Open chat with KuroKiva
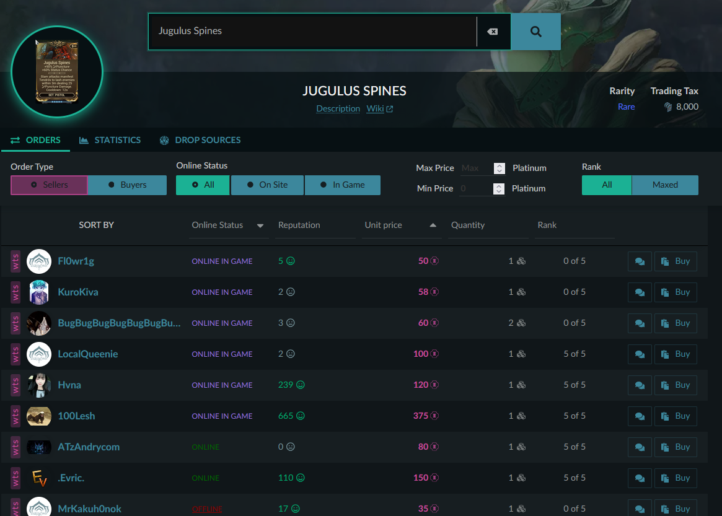This screenshot has height=516, width=722. (640, 292)
